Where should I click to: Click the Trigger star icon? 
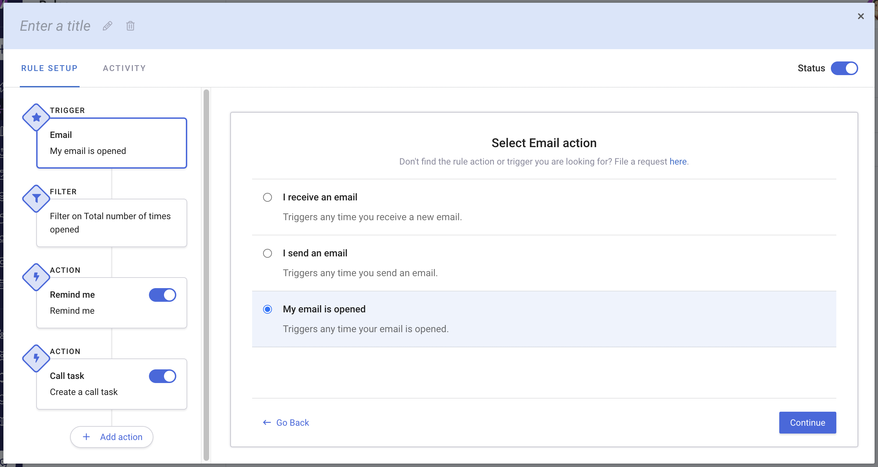(36, 118)
